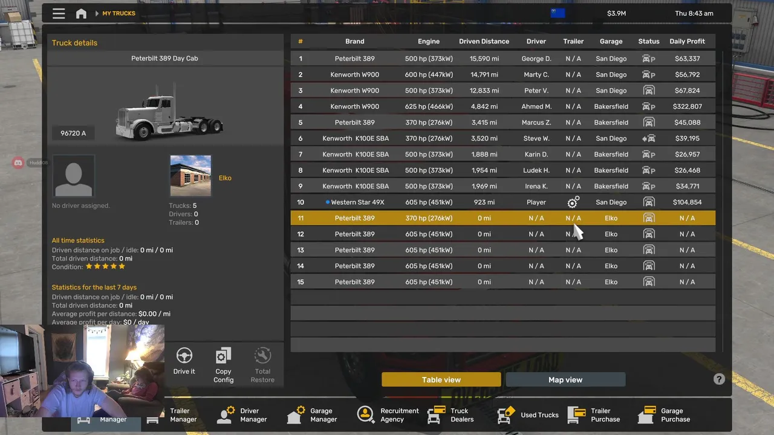Open Garage Manager from bottom bar
The width and height of the screenshot is (774, 435).
click(x=312, y=415)
